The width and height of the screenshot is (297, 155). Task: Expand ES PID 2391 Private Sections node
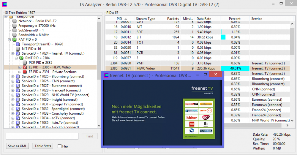[20, 72]
